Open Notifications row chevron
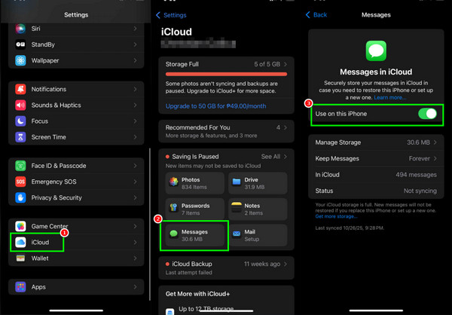 135,89
